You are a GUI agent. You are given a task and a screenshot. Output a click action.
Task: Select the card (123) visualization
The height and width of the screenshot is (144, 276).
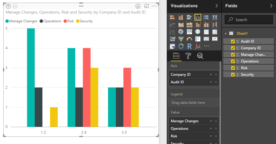(x=206, y=39)
